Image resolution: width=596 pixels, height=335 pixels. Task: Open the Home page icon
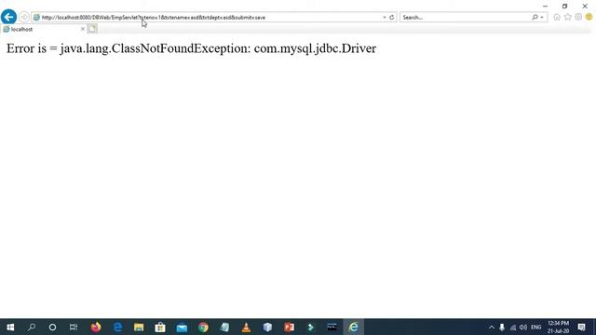[x=557, y=17]
